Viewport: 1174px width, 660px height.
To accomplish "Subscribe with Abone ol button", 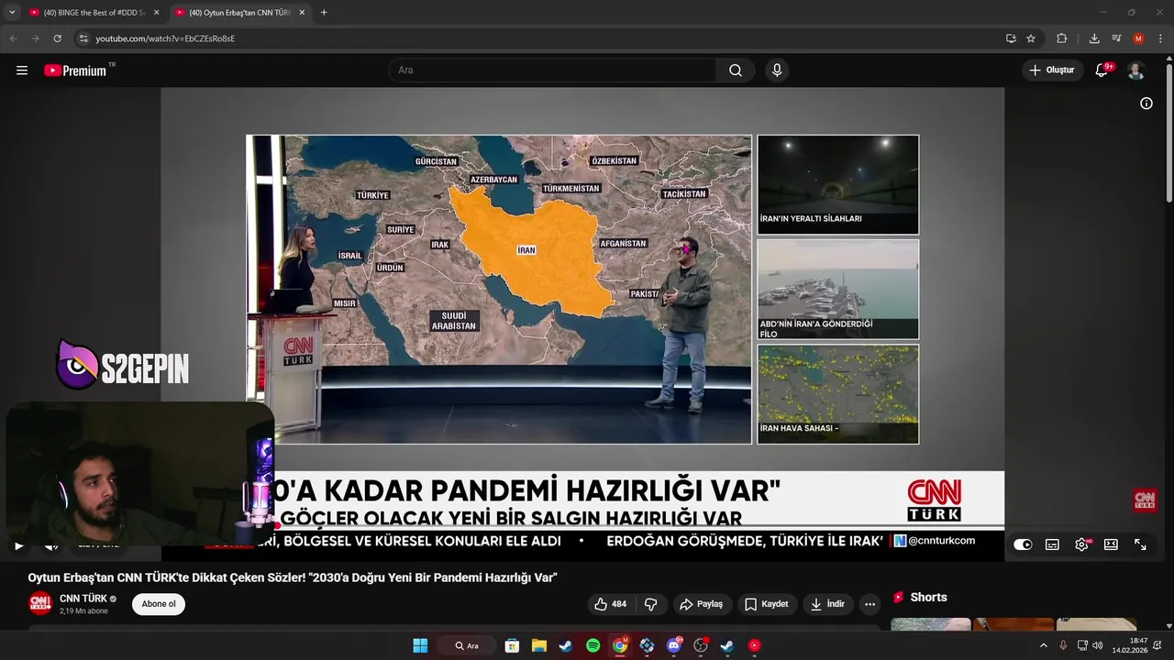I will [x=159, y=604].
